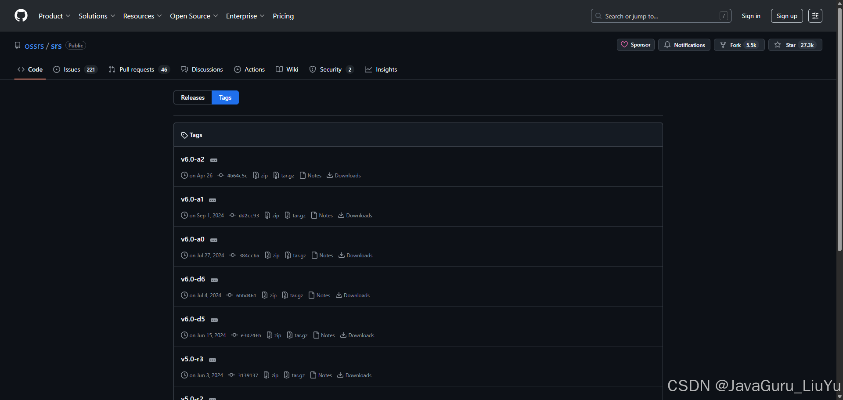Download zip for v6.0-a0
The width and height of the screenshot is (843, 400).
(272, 256)
